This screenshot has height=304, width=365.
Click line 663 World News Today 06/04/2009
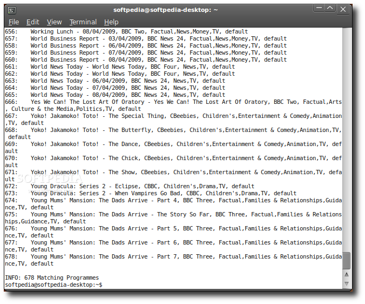[115, 81]
